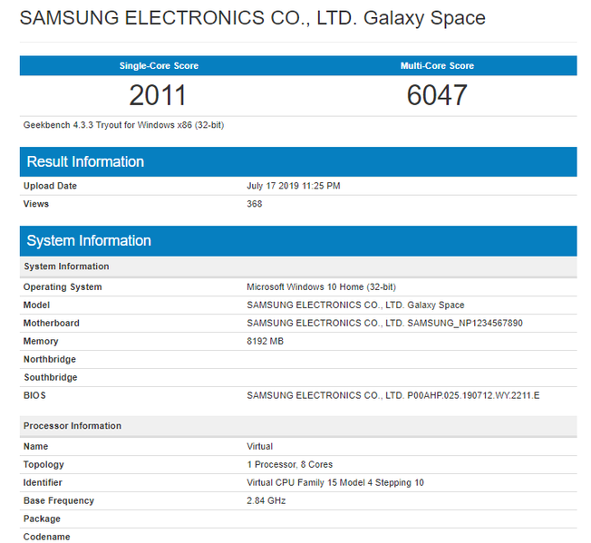Click the multi-core score value 6047

click(437, 95)
